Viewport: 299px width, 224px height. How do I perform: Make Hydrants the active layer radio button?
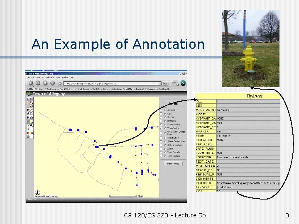(x=165, y=121)
